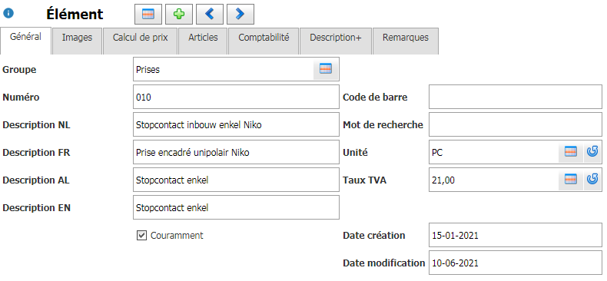This screenshot has height=281, width=607.
Task: Switch to the Remarques tab
Action: [406, 41]
